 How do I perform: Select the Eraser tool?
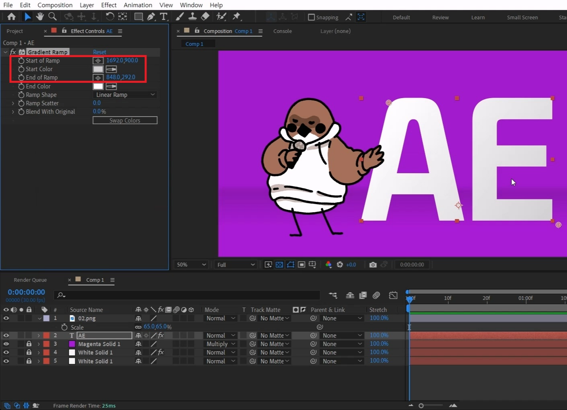point(205,16)
